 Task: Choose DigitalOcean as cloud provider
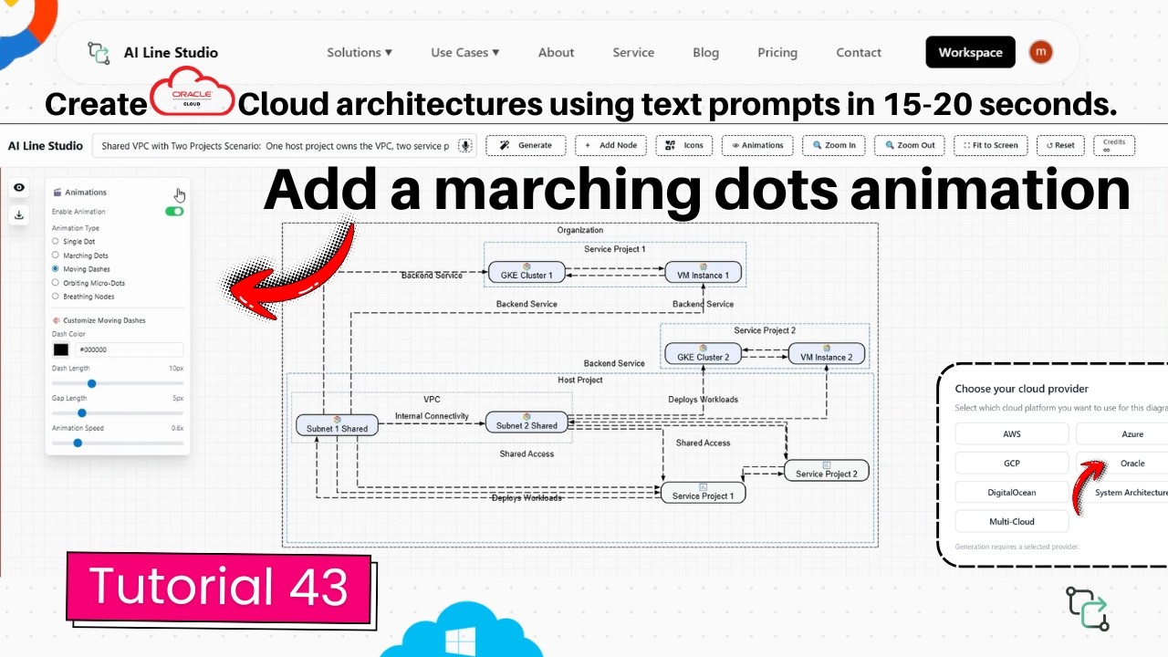pyautogui.click(x=1011, y=493)
